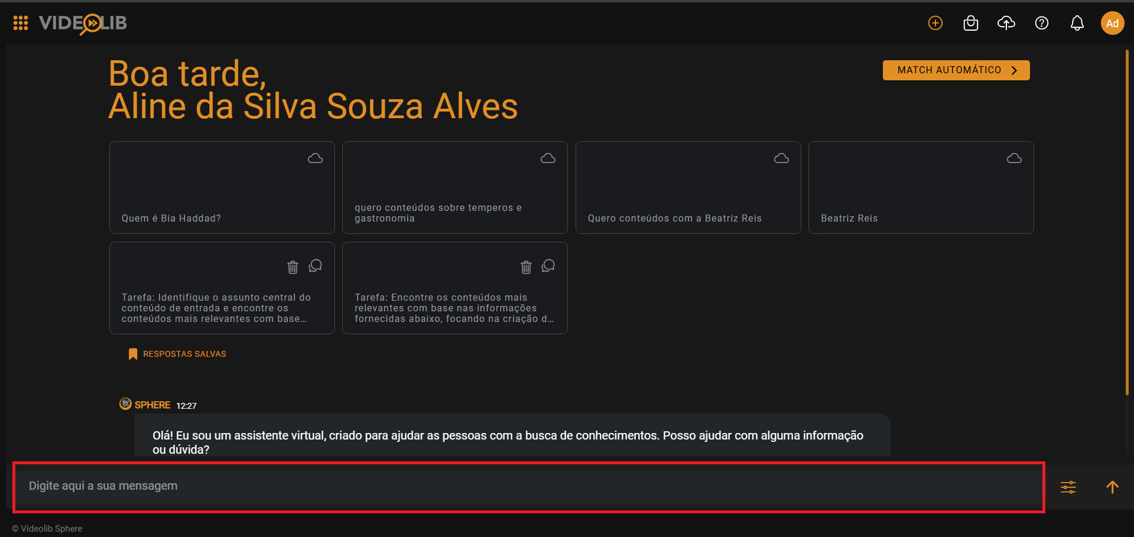Screen dimensions: 1134x537
Task: Select the 'temperos e gastronomia' suggestion card
Action: 454,187
